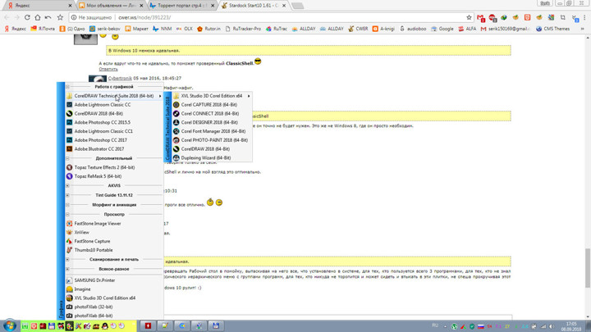The image size is (591, 332).
Task: Open the Google bookmark
Action: click(x=442, y=29)
